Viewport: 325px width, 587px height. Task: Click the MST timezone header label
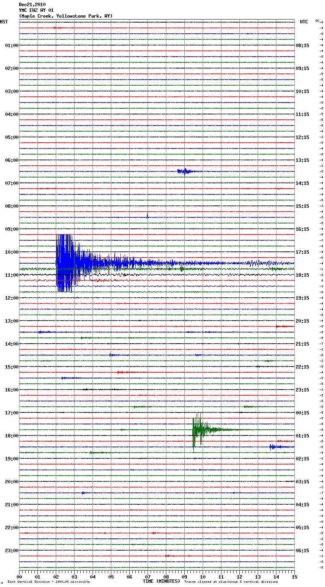click(x=4, y=22)
